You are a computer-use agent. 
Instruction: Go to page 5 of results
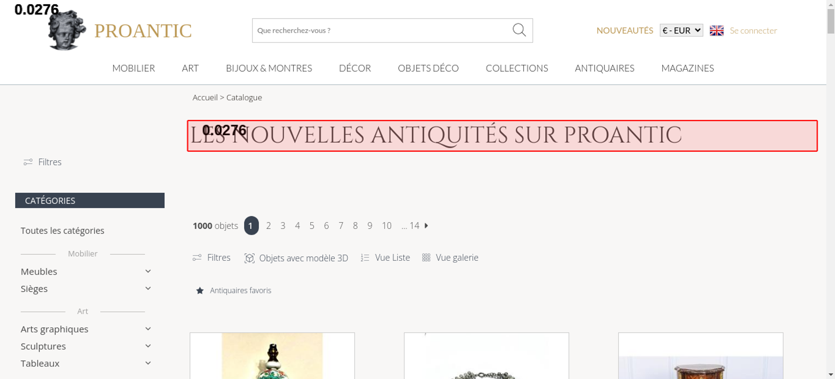312,226
